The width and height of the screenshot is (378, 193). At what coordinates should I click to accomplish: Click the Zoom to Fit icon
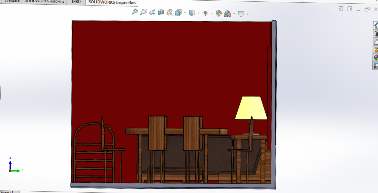[135, 11]
